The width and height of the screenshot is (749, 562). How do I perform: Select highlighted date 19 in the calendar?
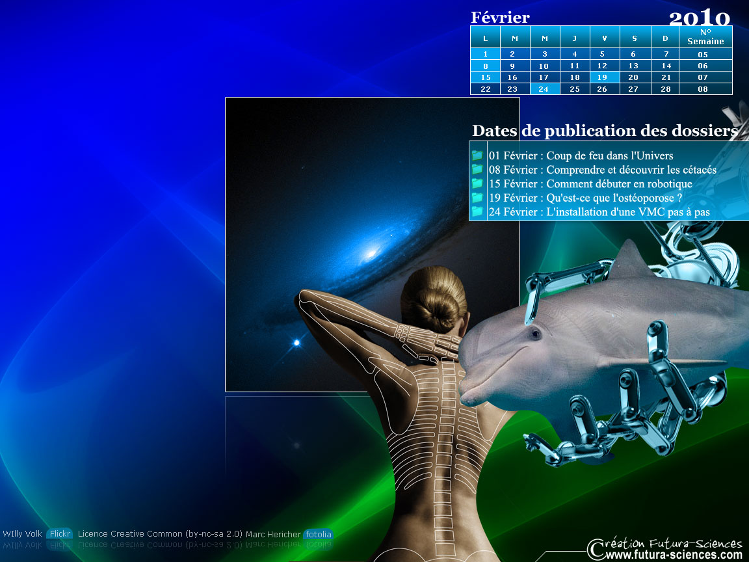coord(603,77)
